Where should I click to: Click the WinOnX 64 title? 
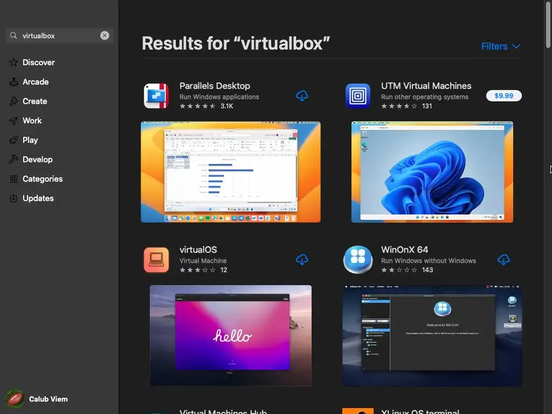coord(404,250)
